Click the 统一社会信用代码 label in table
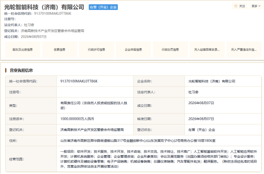Screen dimensions: 264x174 click(23, 81)
